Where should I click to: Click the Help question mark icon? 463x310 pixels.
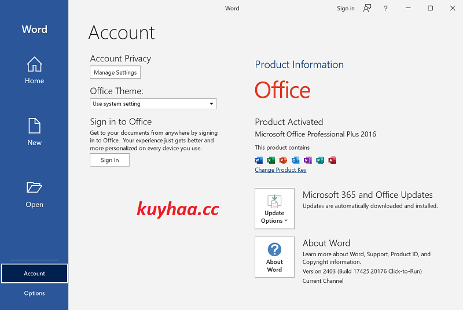coord(385,8)
